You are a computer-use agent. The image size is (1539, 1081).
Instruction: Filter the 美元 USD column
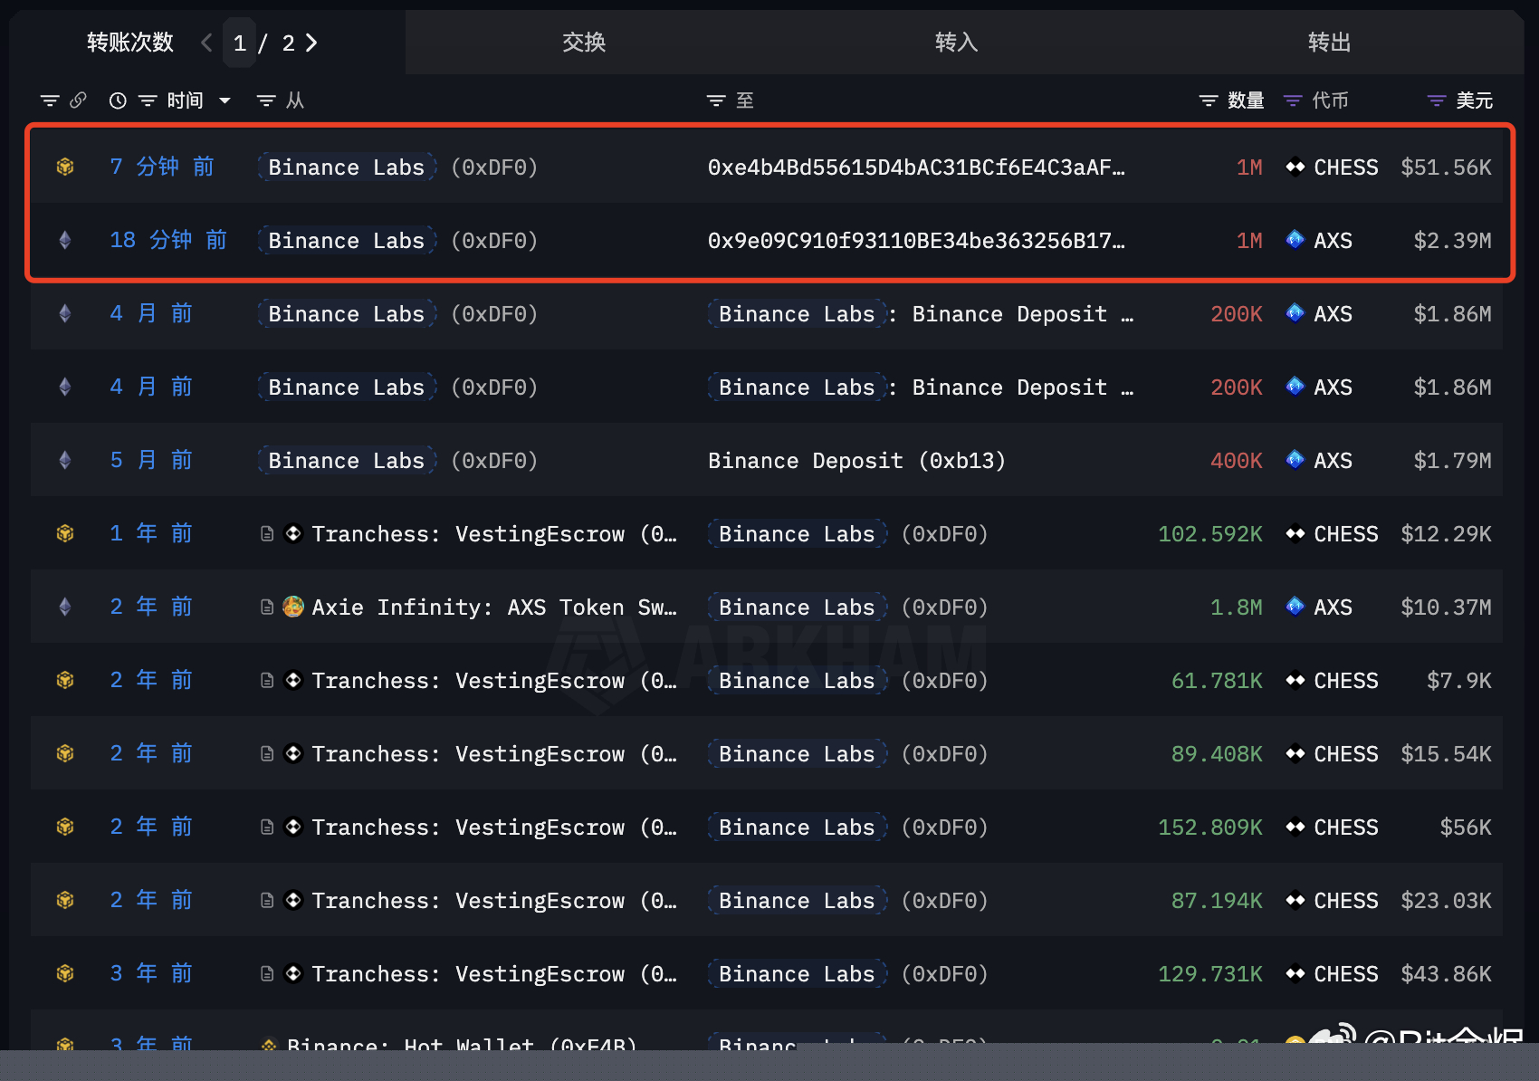[1437, 100]
